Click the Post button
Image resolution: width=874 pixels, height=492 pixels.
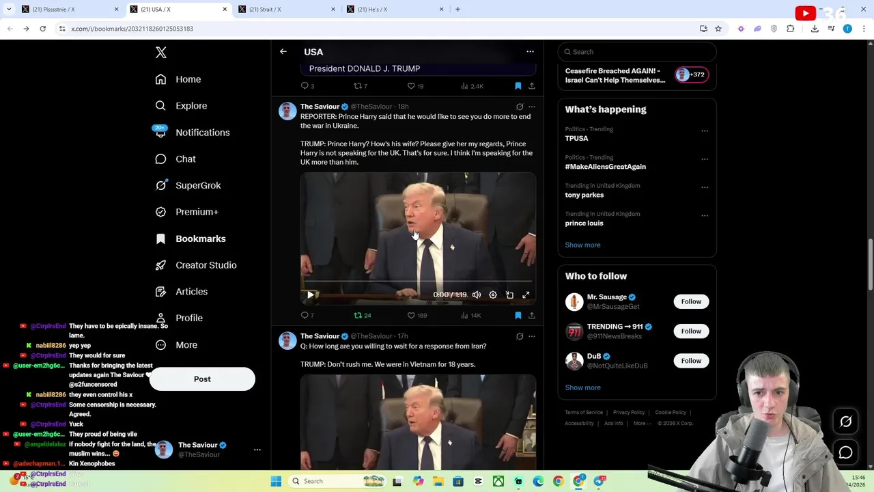pyautogui.click(x=202, y=379)
